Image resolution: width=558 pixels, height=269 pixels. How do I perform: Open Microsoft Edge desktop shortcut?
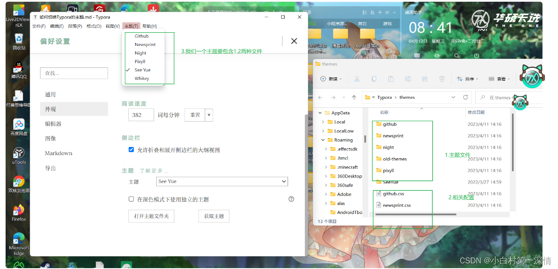click(x=19, y=244)
